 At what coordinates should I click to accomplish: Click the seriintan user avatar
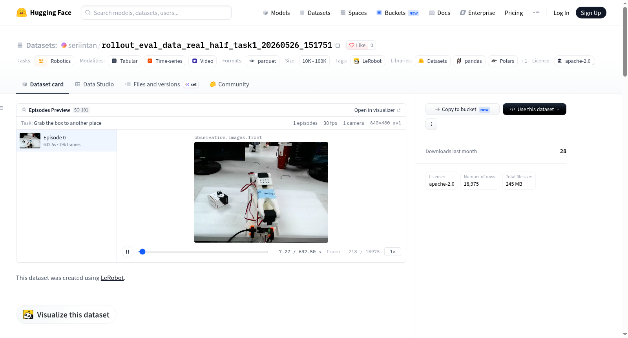click(64, 45)
